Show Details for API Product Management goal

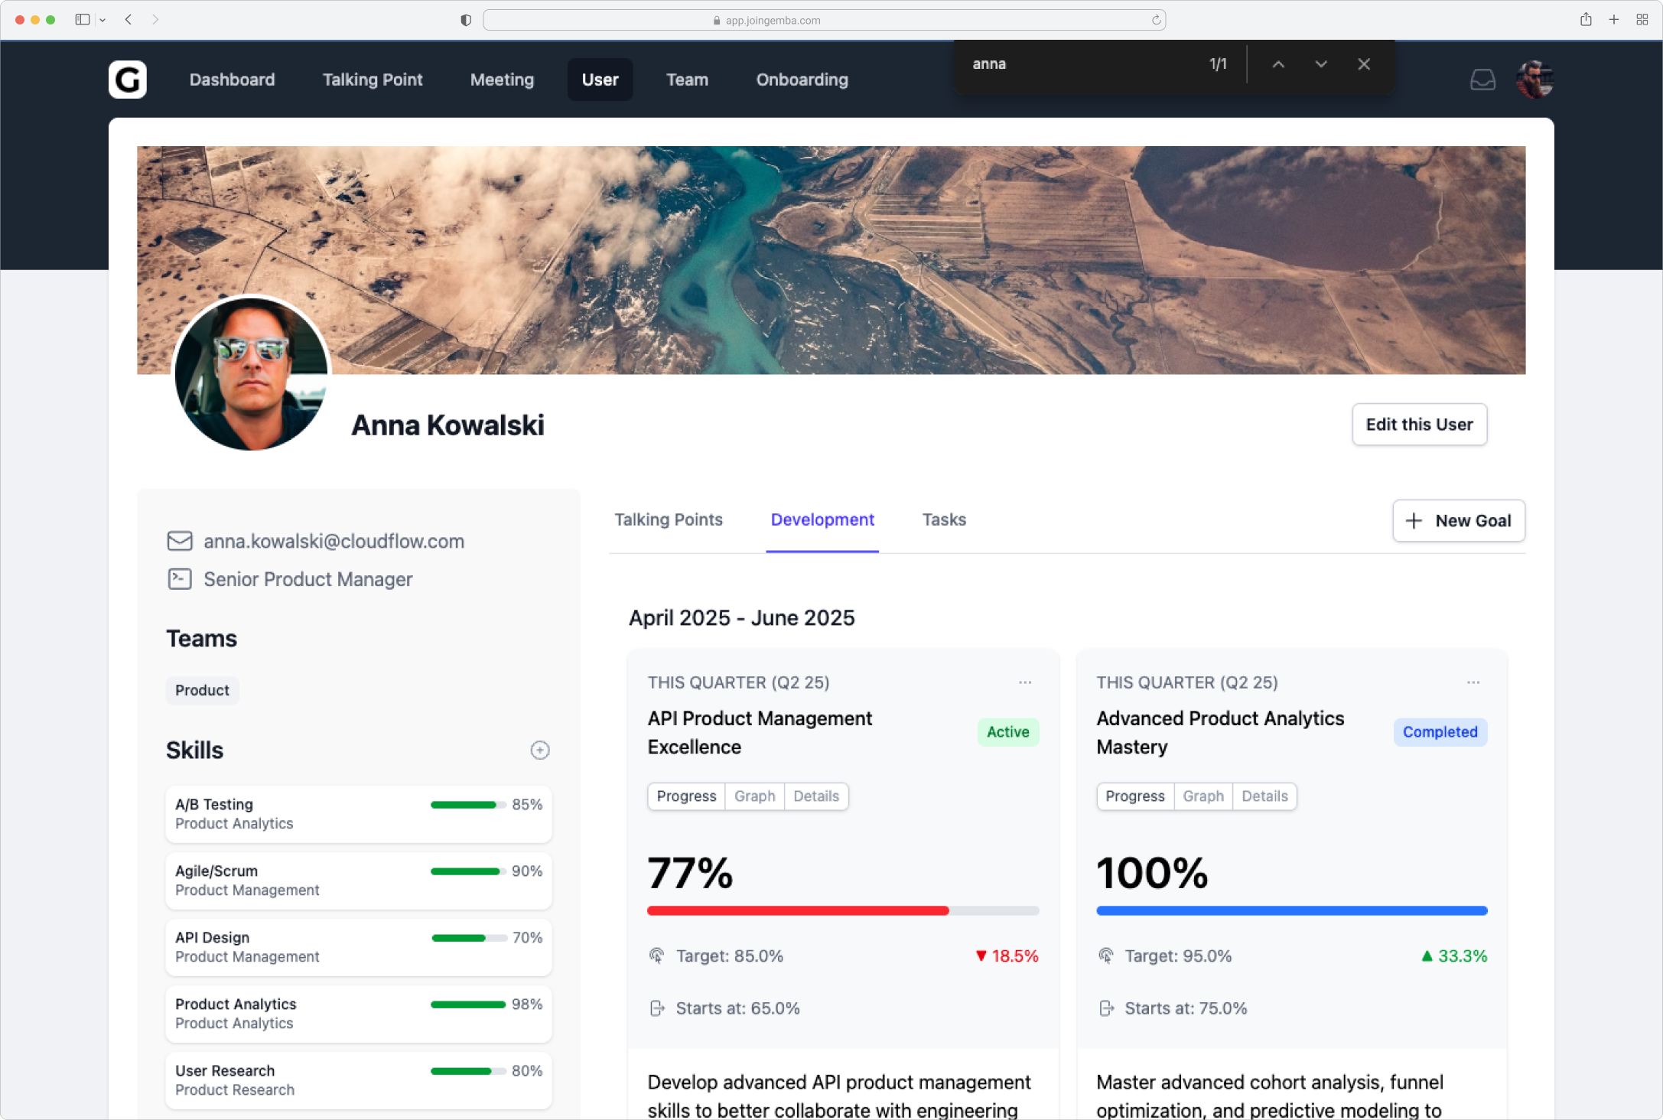click(816, 796)
